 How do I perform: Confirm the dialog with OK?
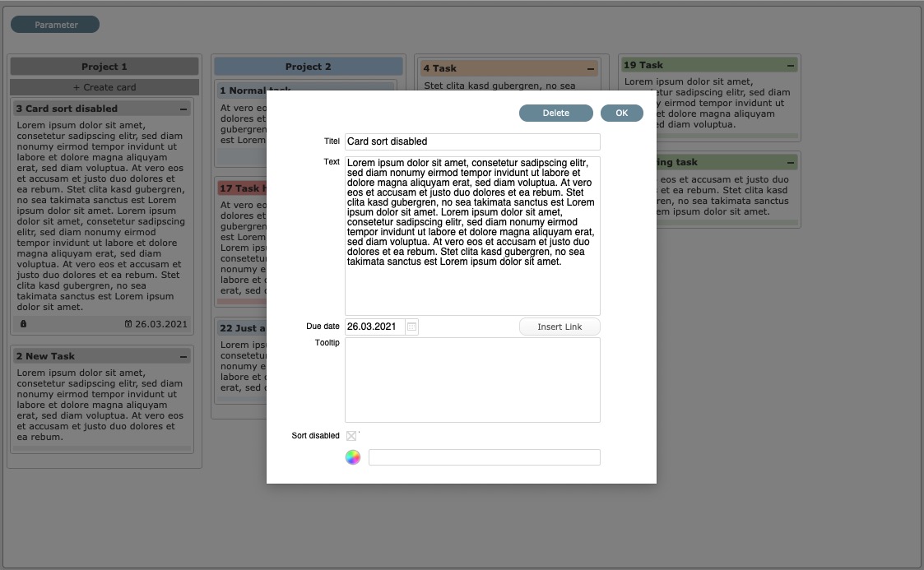coord(621,113)
